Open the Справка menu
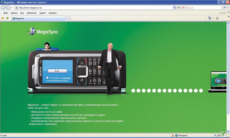The image size is (230, 138). coord(52,13)
